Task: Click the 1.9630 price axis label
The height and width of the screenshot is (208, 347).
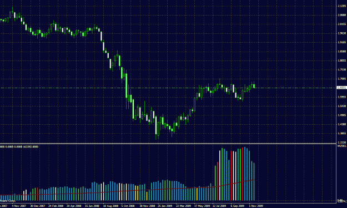Action: pyautogui.click(x=342, y=33)
